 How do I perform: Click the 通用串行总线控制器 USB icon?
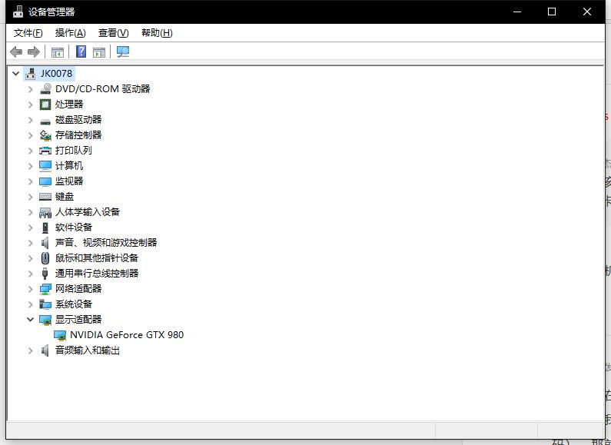[x=45, y=273]
